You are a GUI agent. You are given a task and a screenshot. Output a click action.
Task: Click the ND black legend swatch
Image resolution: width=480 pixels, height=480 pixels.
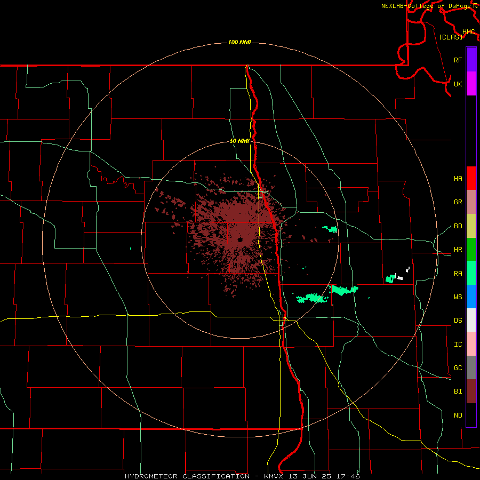tap(471, 415)
